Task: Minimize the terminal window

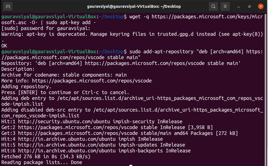Action: tap(239, 6)
